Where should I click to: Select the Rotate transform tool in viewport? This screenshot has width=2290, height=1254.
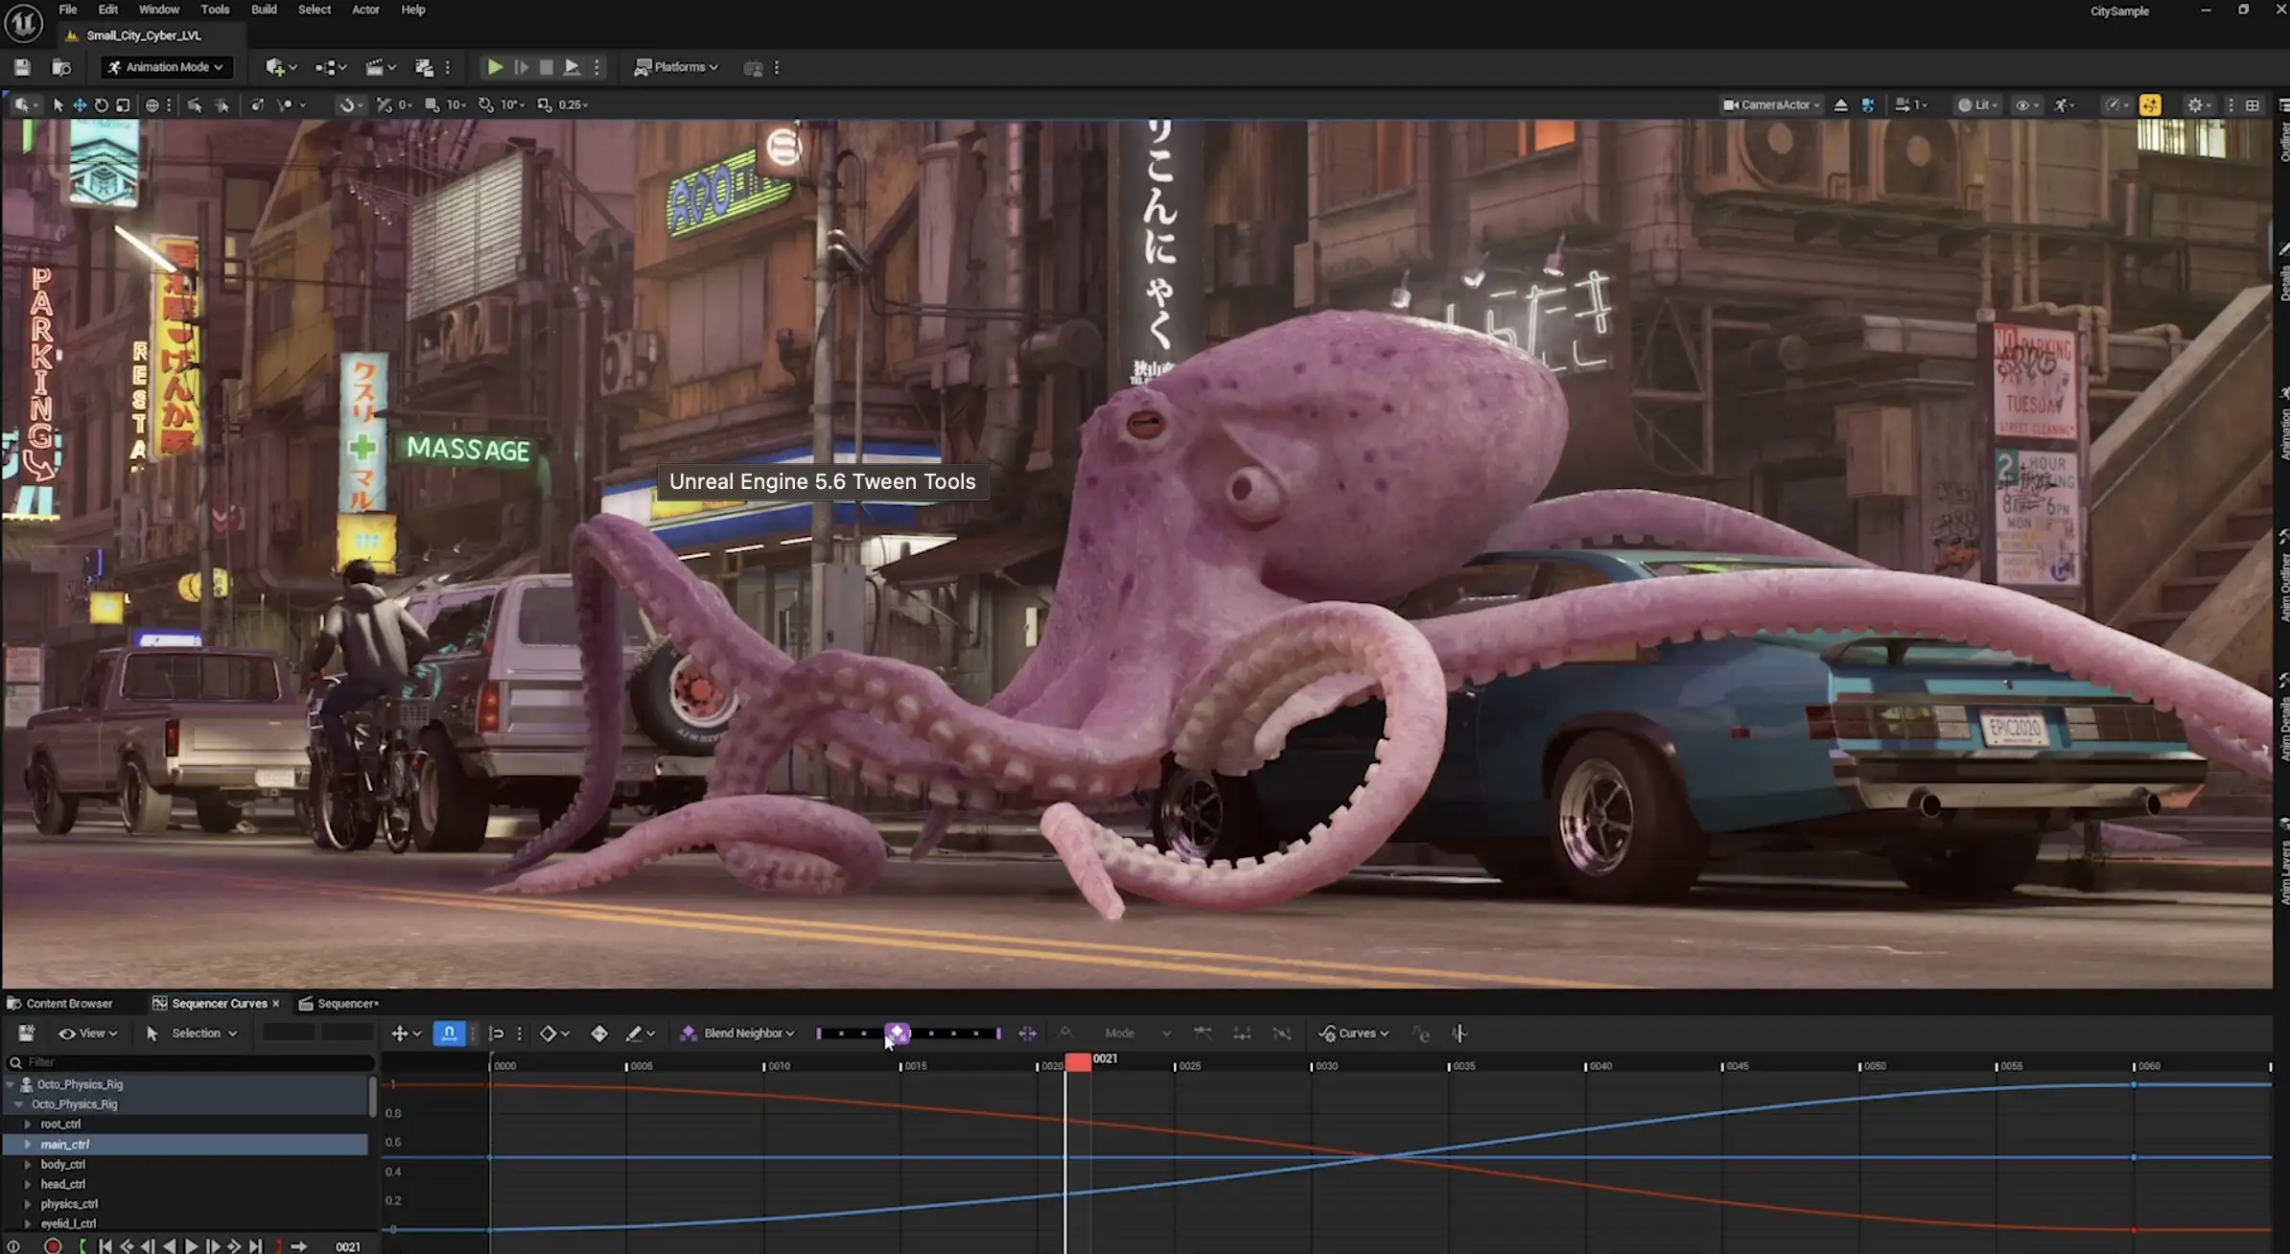click(x=102, y=105)
